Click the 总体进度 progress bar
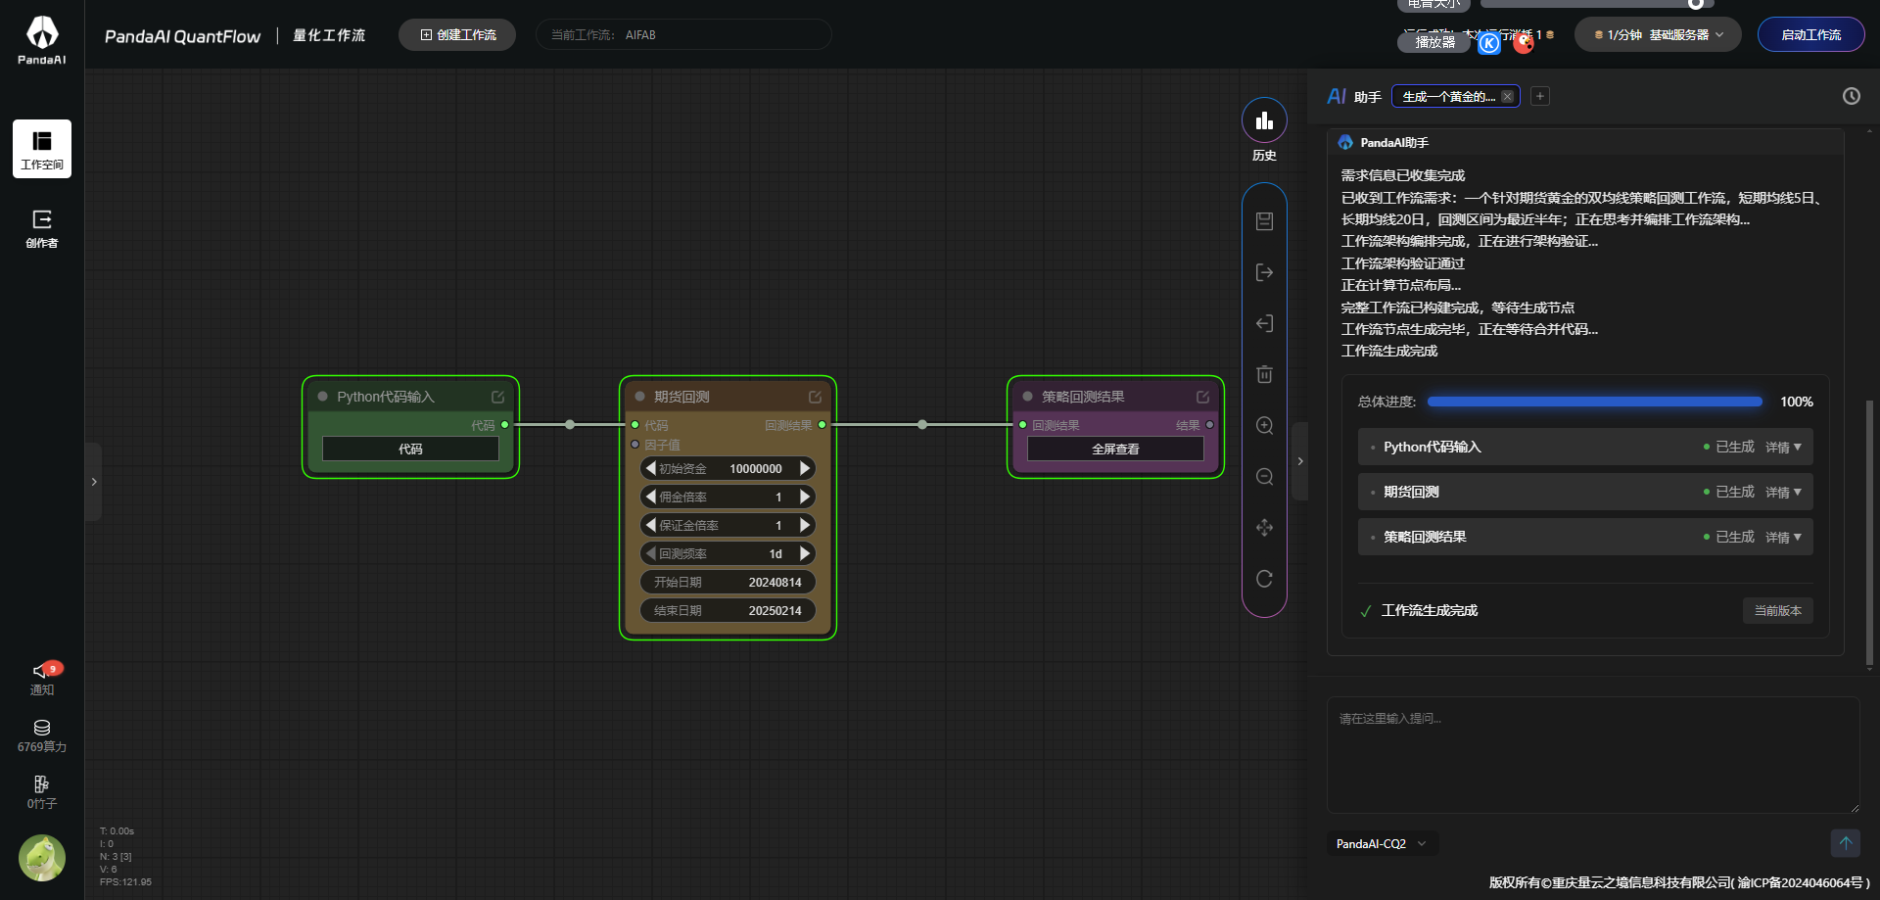This screenshot has width=1880, height=900. point(1594,402)
